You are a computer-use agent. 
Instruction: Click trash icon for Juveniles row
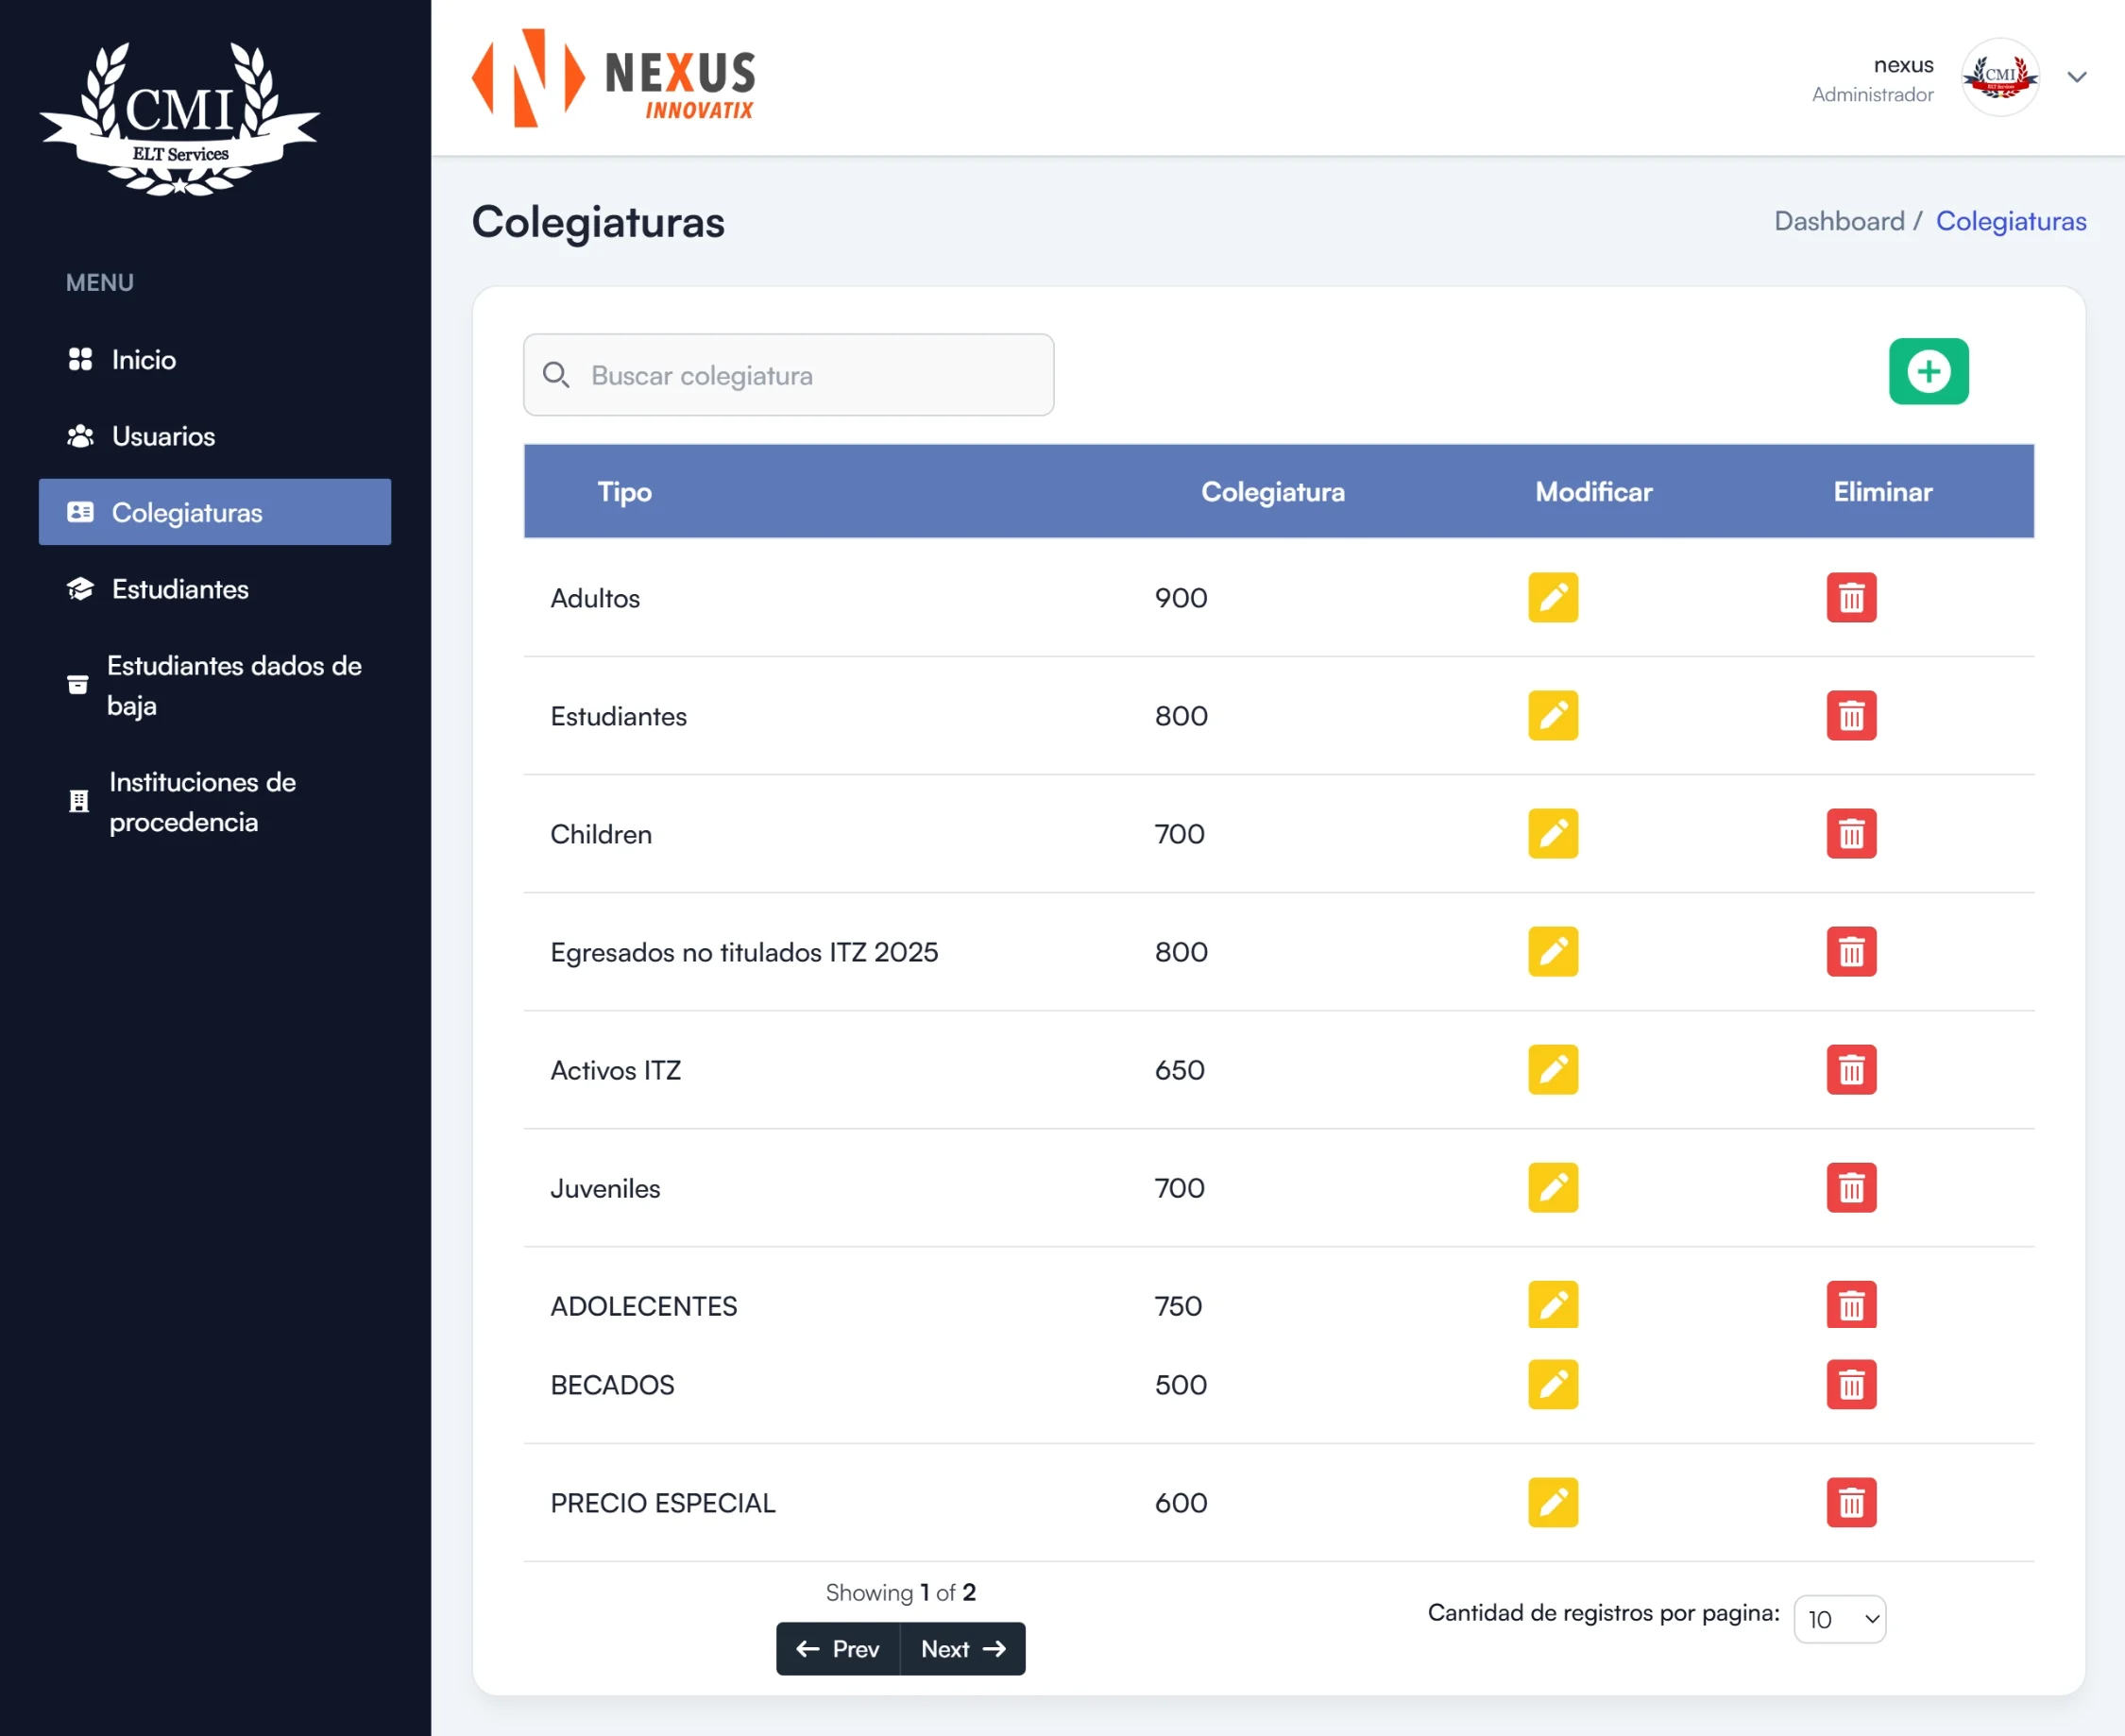coord(1850,1188)
